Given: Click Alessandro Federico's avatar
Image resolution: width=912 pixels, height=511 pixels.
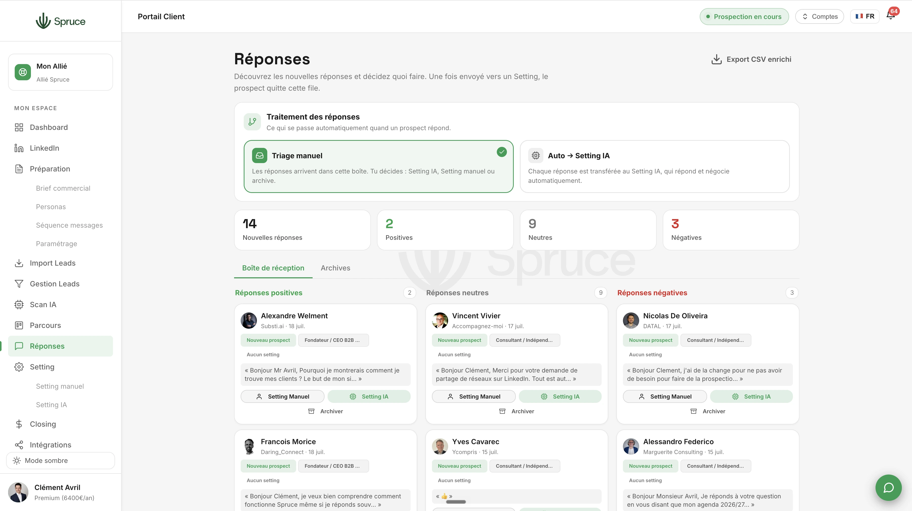Looking at the screenshot, I should (x=631, y=446).
